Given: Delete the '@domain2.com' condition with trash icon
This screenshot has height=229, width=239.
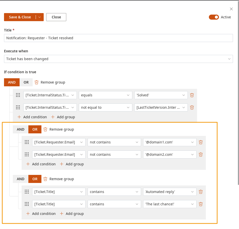Looking at the screenshot, I should (201, 155).
